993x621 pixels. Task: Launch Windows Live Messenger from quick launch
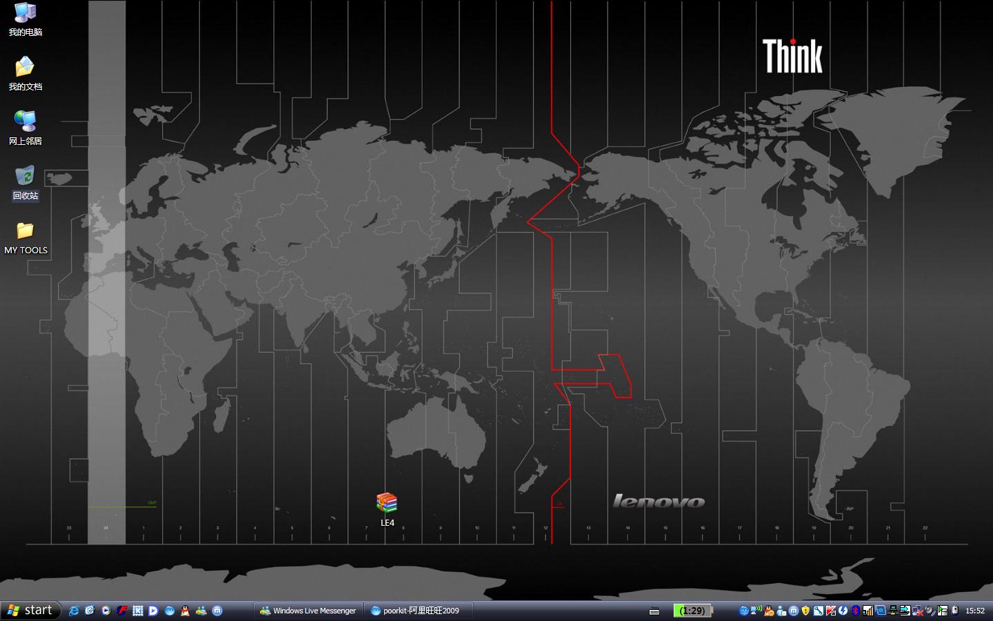[201, 611]
